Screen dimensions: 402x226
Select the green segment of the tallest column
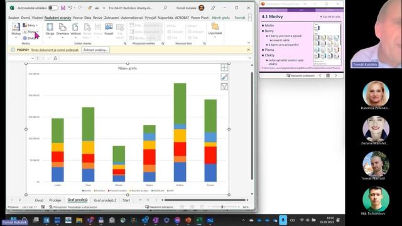180,104
